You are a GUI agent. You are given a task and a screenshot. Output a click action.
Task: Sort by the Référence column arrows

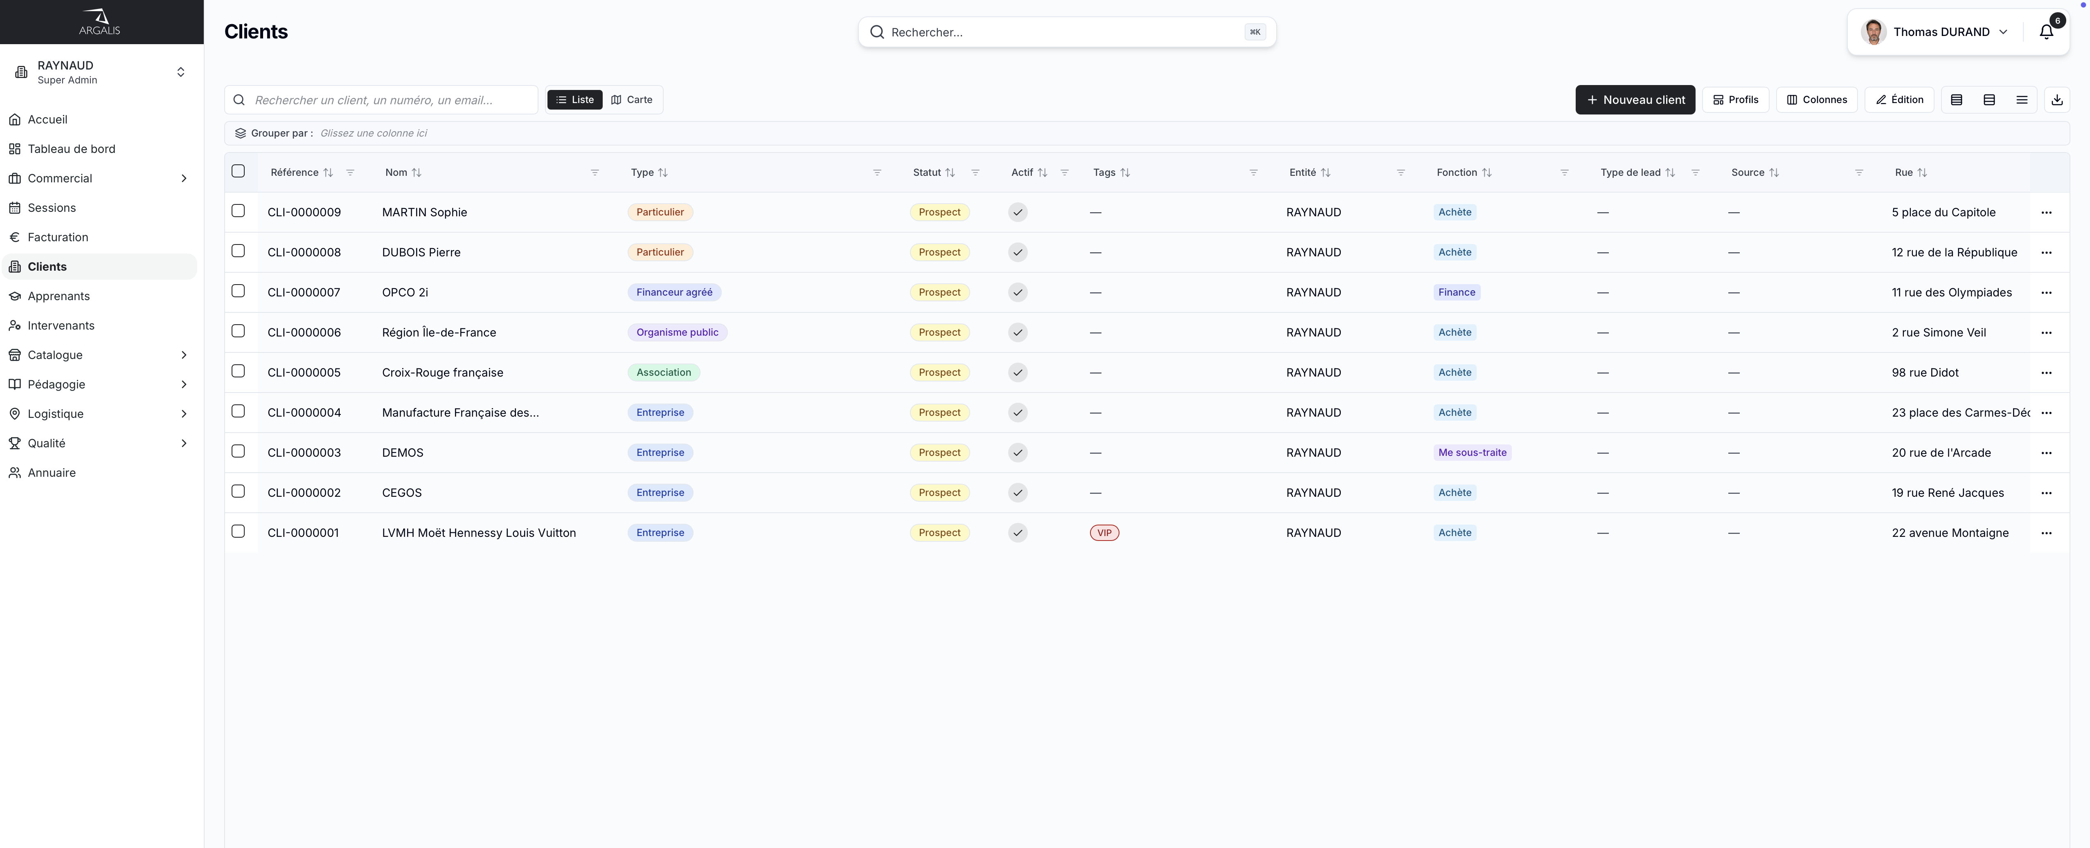[x=328, y=173]
